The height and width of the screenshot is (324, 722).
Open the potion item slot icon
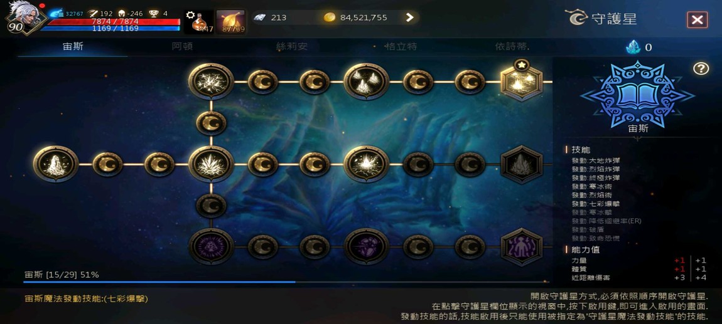(x=199, y=21)
